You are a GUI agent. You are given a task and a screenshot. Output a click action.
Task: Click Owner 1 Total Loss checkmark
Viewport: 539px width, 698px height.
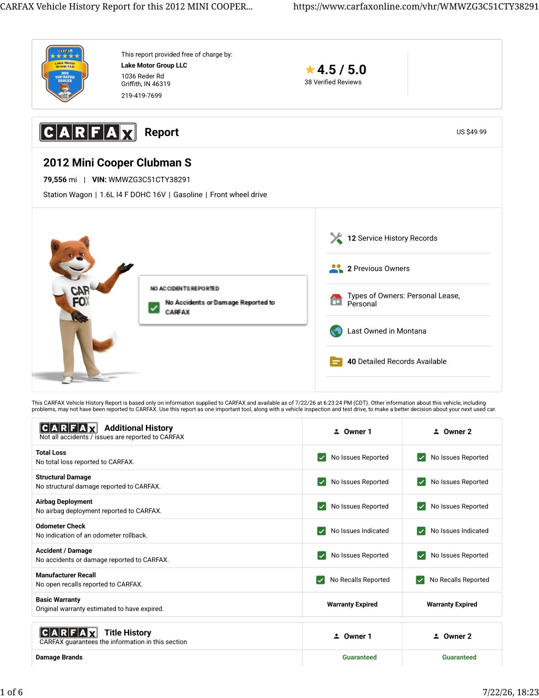[322, 457]
